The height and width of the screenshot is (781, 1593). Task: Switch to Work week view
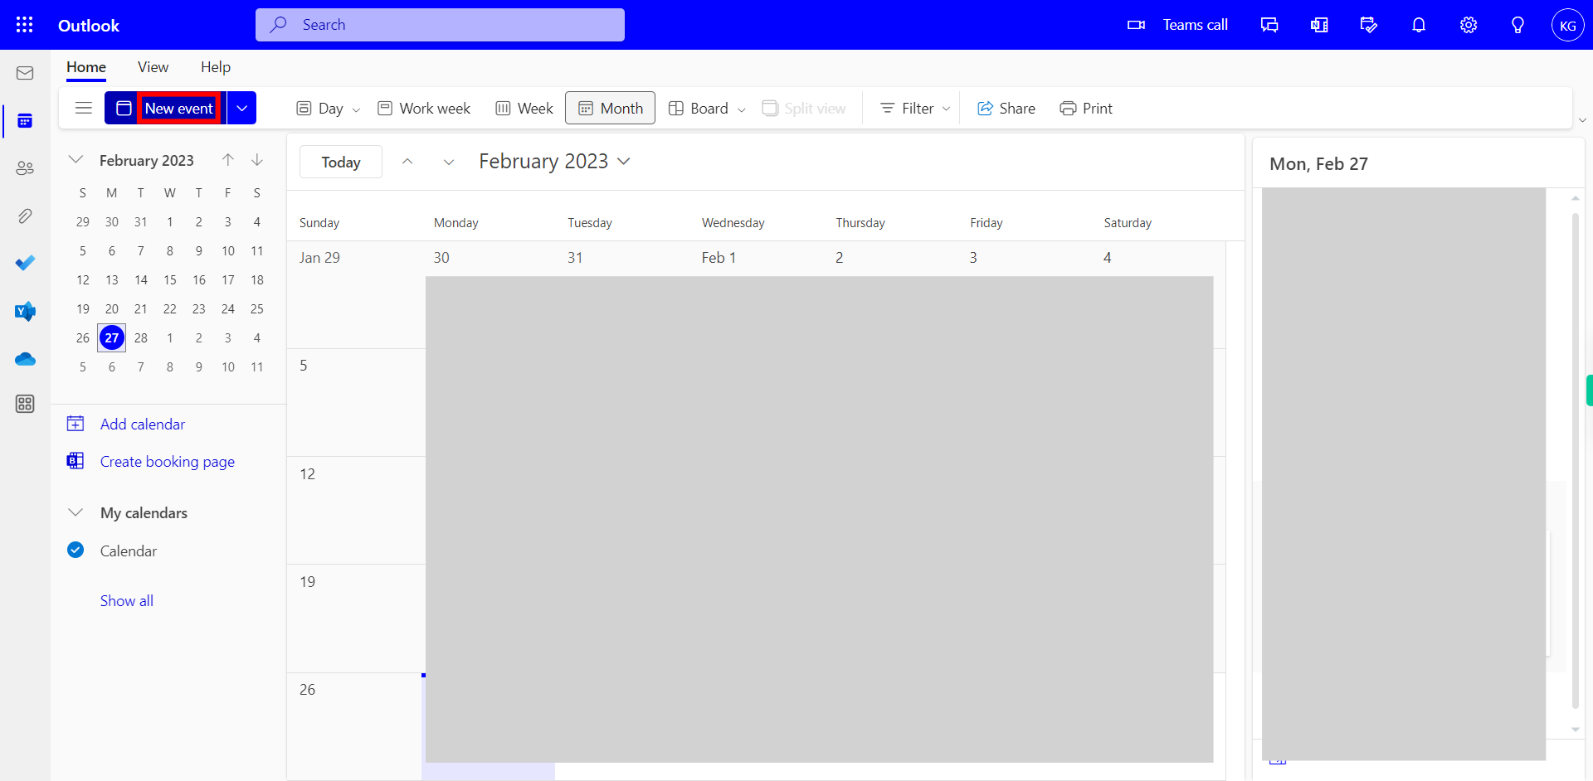pyautogui.click(x=423, y=109)
